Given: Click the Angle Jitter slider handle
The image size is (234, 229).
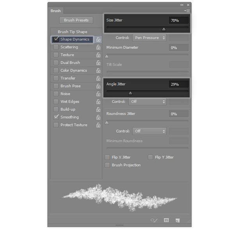Looking at the screenshot, I should (130, 93).
